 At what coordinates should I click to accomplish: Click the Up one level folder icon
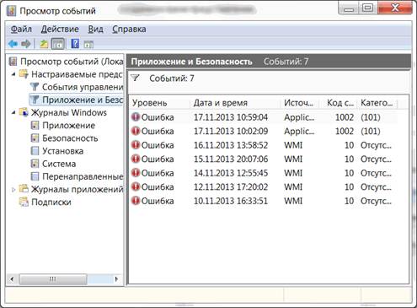(44, 44)
